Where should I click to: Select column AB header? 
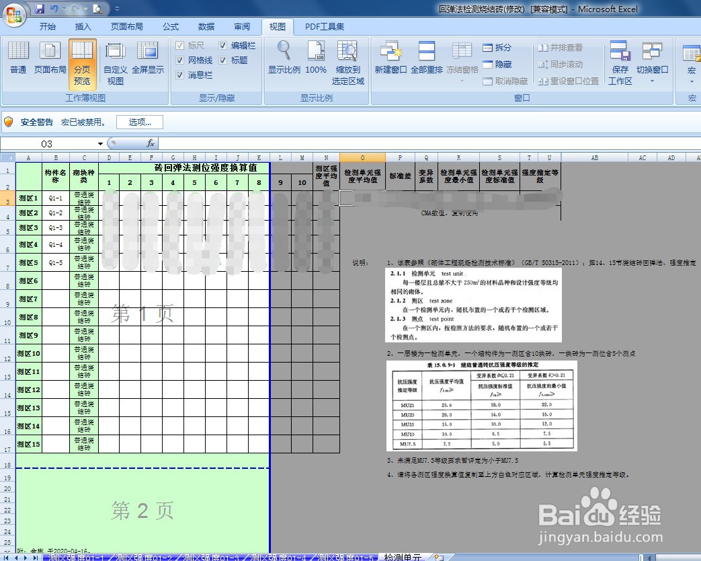tap(595, 157)
